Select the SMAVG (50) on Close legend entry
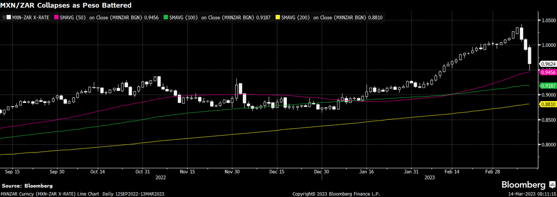 (x=109, y=17)
